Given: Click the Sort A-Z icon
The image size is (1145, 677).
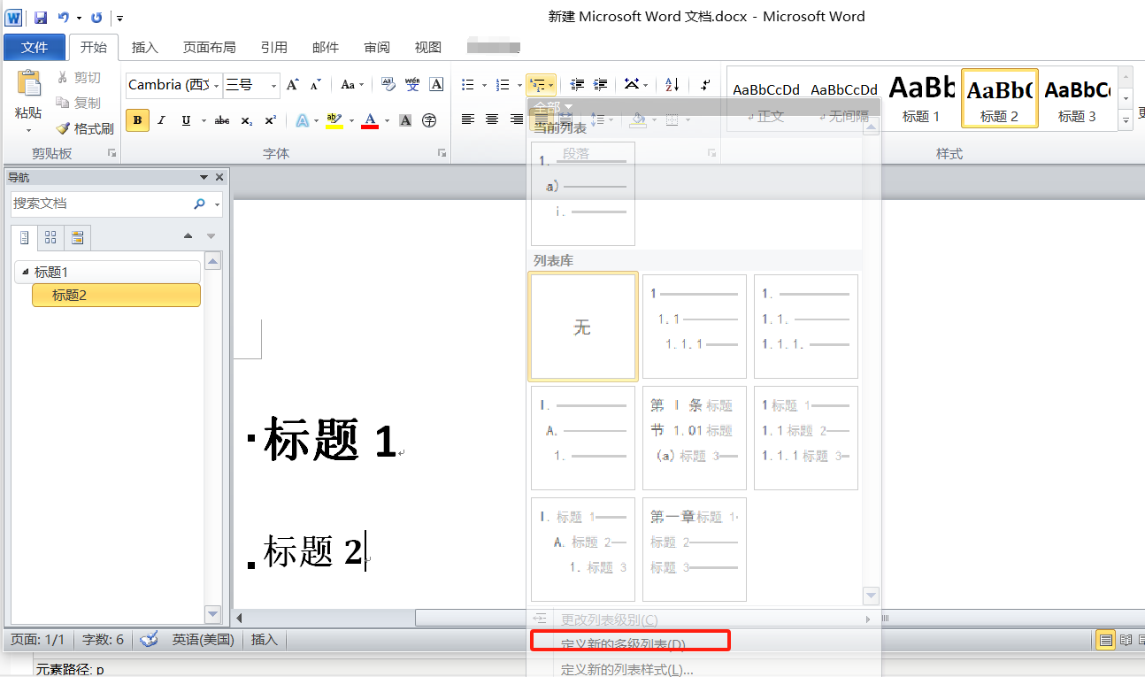Looking at the screenshot, I should 672,85.
